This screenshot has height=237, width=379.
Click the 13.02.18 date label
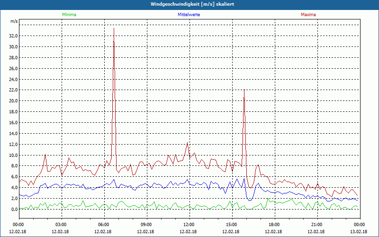(x=359, y=231)
